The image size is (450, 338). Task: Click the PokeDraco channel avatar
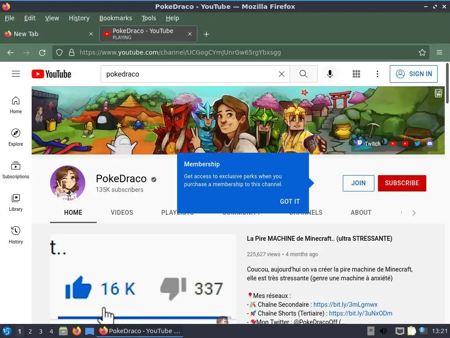(67, 183)
